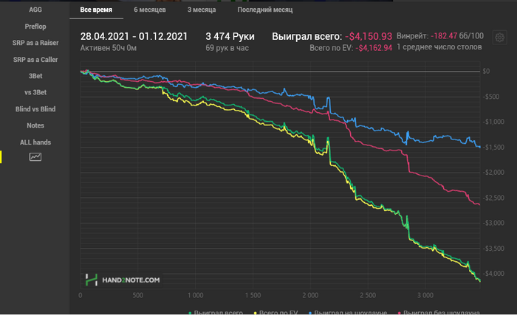Select the chart icon in sidebar

pyautogui.click(x=35, y=157)
